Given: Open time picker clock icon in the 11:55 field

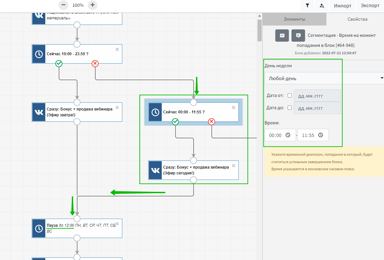Looking at the screenshot, I should tap(321, 135).
